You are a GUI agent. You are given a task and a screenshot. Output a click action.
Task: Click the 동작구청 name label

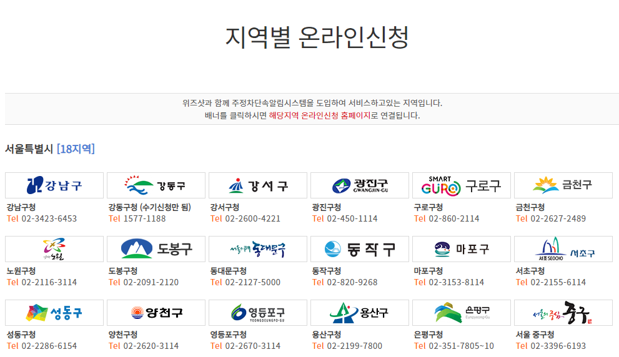coord(327,271)
